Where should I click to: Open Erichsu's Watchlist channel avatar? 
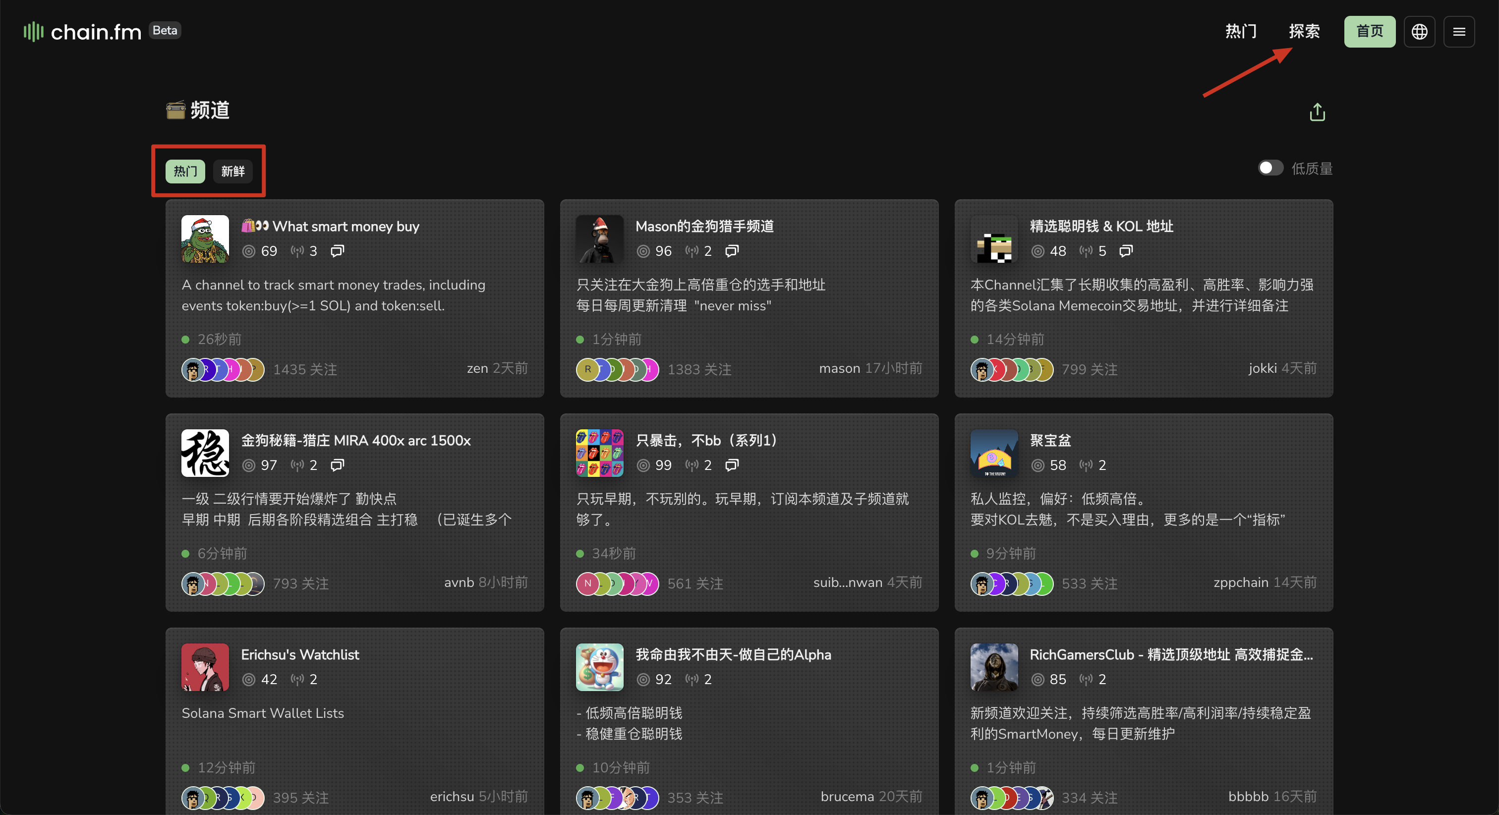[205, 667]
